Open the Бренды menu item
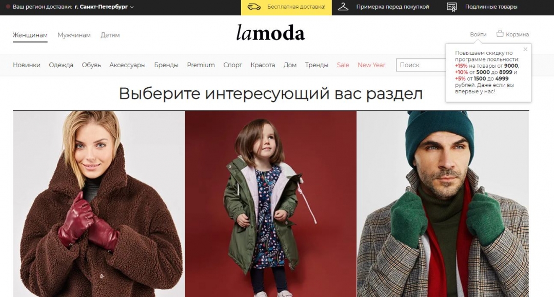The image size is (554, 297). pyautogui.click(x=166, y=65)
